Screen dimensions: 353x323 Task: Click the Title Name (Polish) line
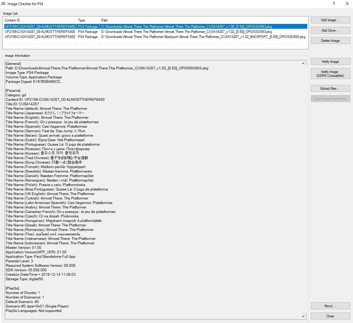[x=45, y=185]
